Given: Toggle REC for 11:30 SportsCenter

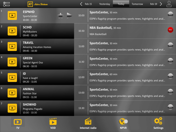Looking at the screenshot, I should (170, 61).
